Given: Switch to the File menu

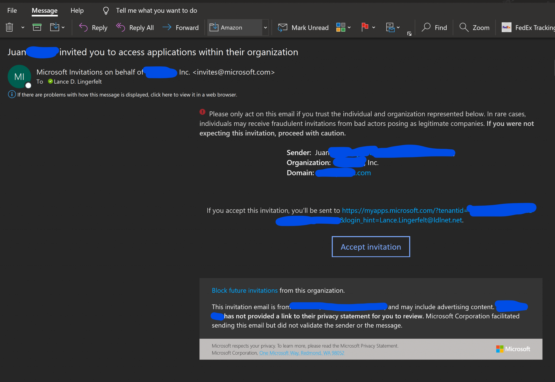Looking at the screenshot, I should (12, 10).
